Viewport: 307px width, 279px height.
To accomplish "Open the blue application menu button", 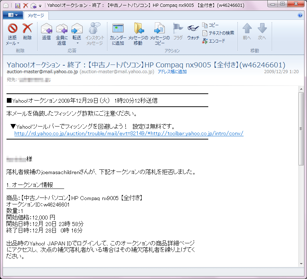I will tap(13, 15).
